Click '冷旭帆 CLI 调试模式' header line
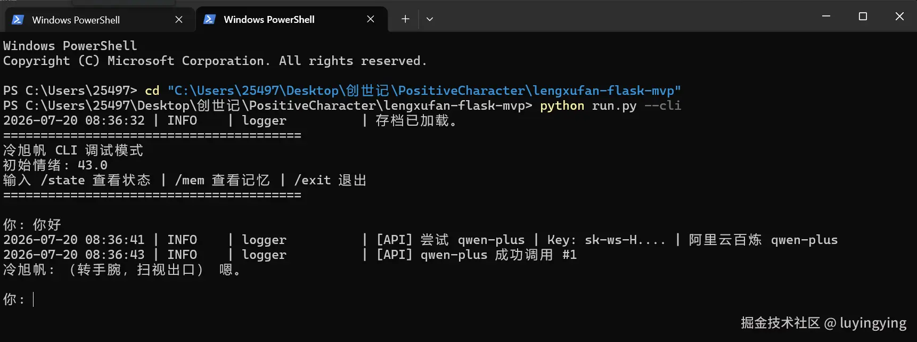Screen dimensions: 917x342 pos(73,150)
